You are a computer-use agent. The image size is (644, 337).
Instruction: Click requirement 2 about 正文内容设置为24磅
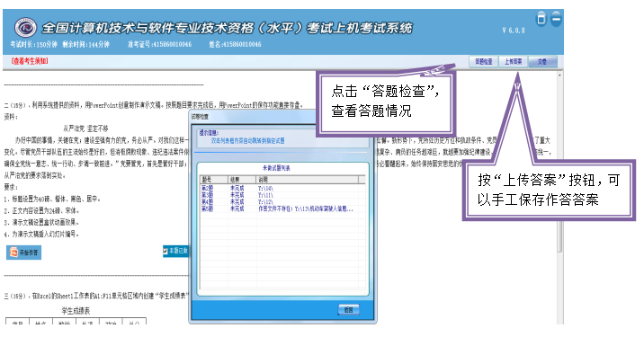(x=41, y=210)
